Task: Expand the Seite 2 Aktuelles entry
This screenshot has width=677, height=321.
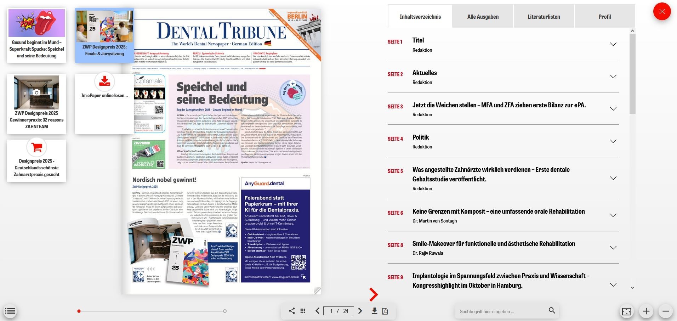Action: (613, 77)
